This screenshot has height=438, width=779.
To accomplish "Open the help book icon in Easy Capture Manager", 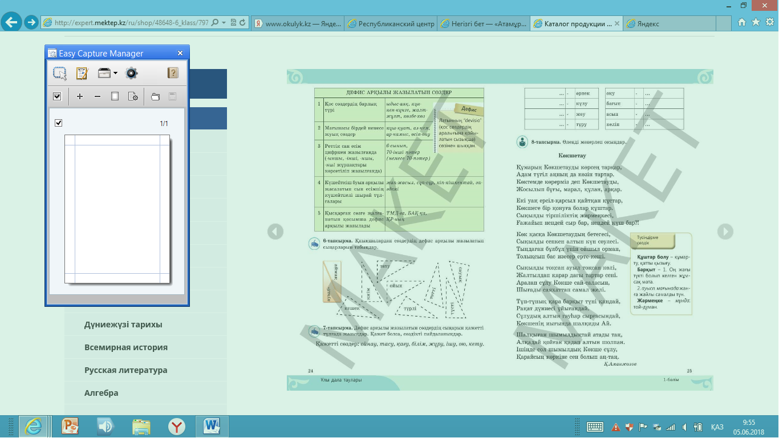I will [x=173, y=73].
